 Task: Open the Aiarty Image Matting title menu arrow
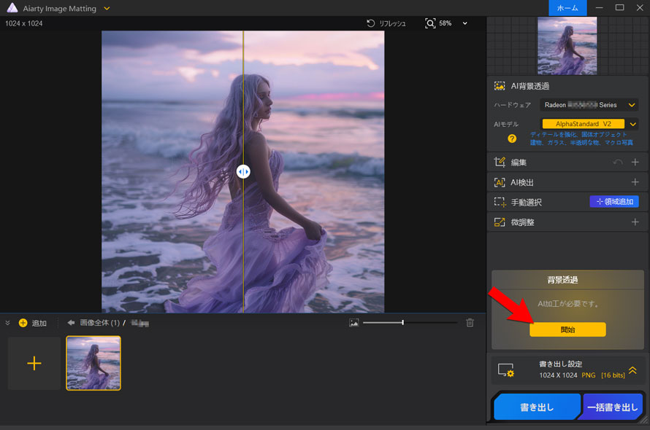coord(107,8)
